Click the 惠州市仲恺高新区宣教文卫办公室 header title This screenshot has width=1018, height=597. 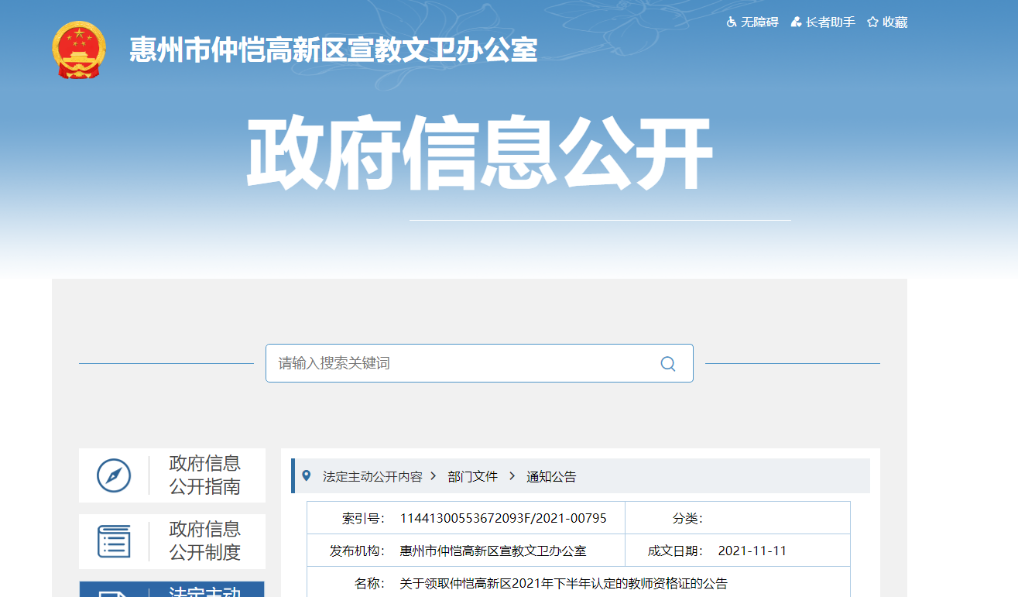tap(333, 50)
